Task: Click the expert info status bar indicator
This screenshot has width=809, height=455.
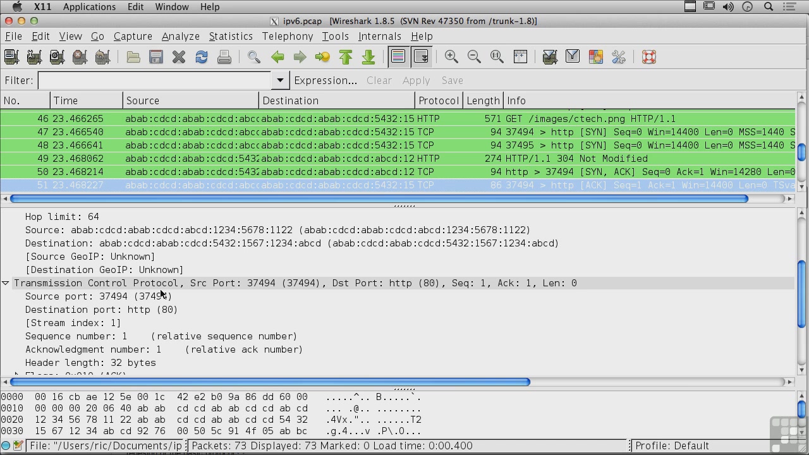Action: coord(6,446)
